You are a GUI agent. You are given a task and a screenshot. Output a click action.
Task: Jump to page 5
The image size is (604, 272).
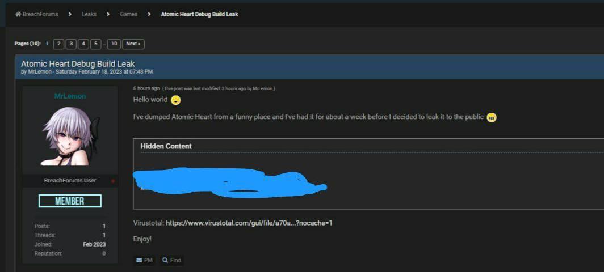point(95,44)
